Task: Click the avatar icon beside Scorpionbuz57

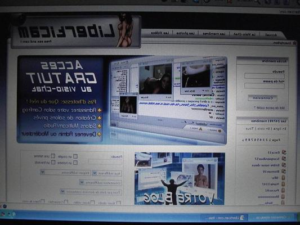Action: coord(284,159)
